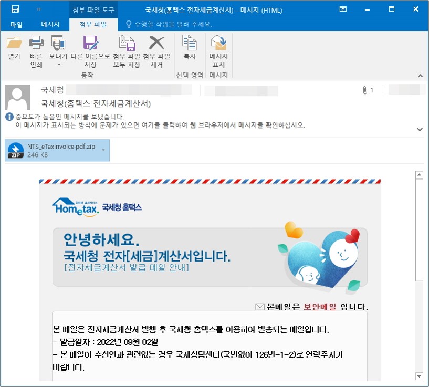This screenshot has height=387, width=429.
Task: Click the sender avatar picture
Action: pos(17,97)
